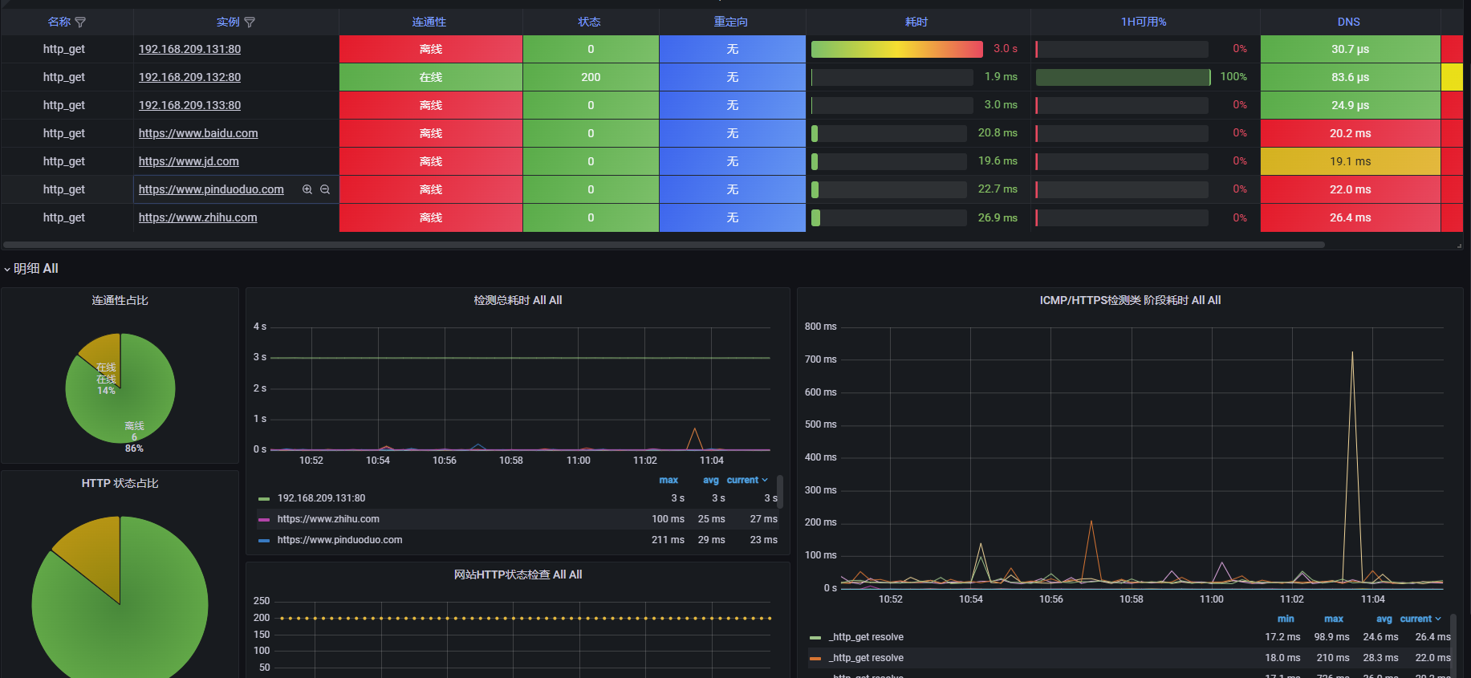
Task: Sort table by 状态 column header
Action: coord(589,22)
